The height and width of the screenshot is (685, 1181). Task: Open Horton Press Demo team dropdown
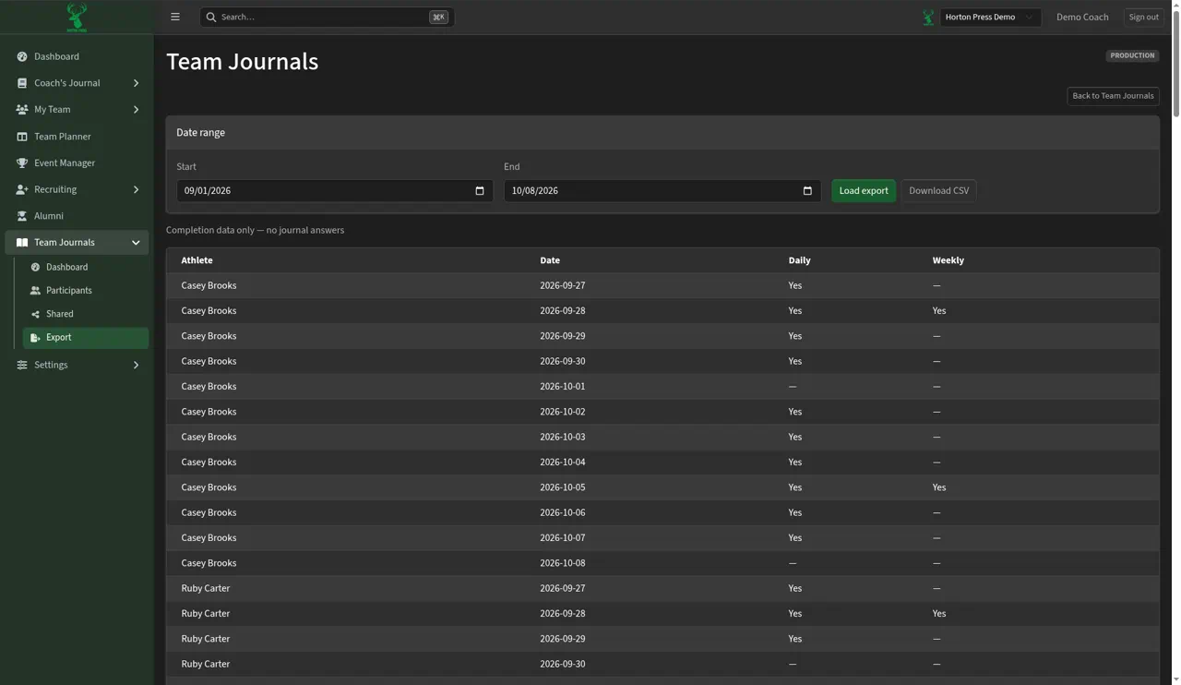coord(991,17)
